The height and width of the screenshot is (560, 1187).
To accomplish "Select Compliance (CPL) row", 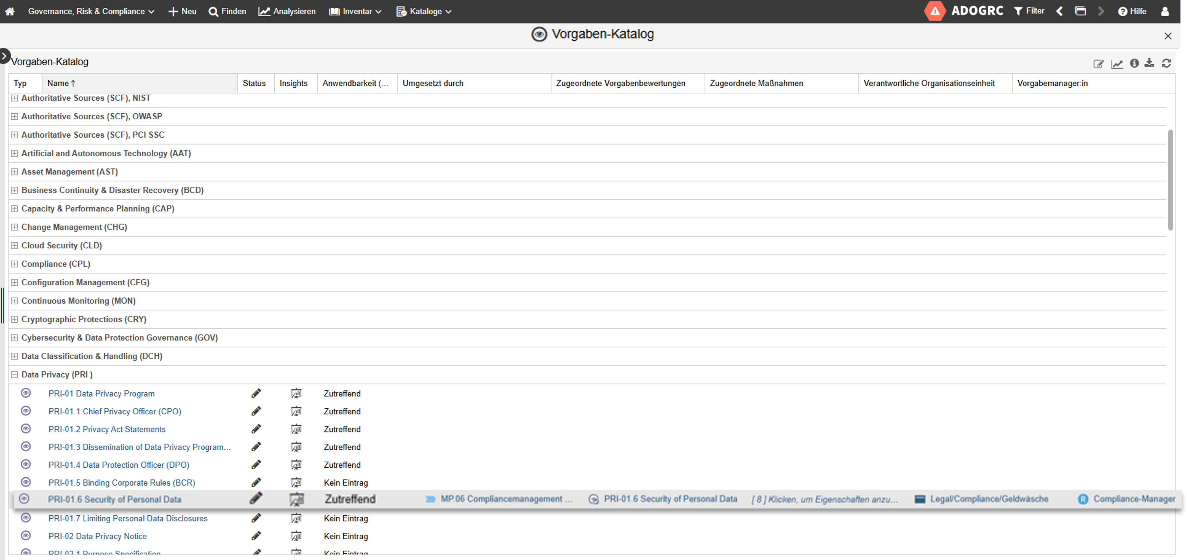I will [587, 264].
